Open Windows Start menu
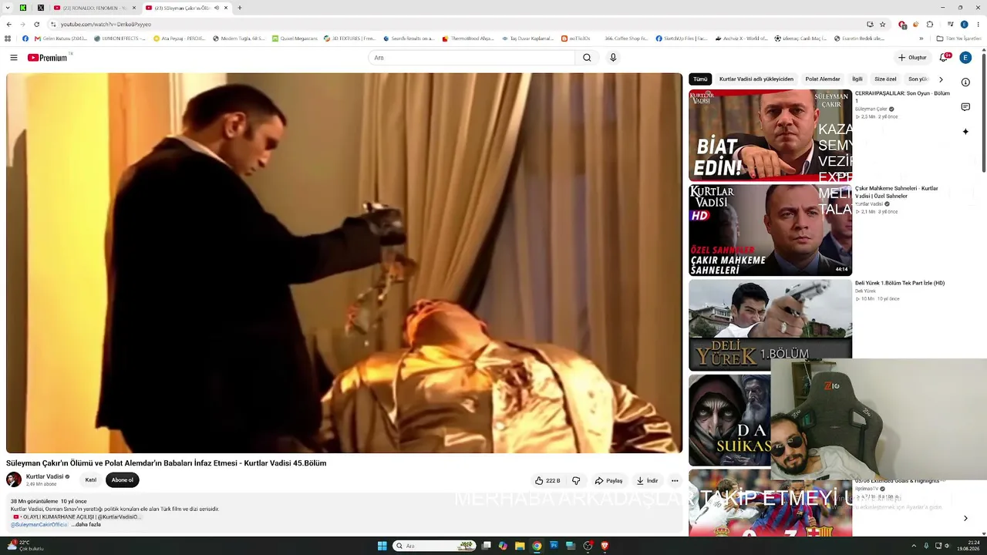 [382, 546]
